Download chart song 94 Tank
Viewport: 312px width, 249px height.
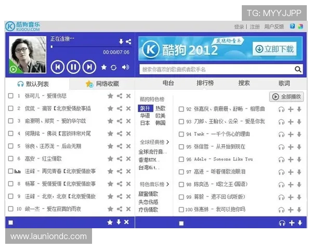click(x=299, y=134)
